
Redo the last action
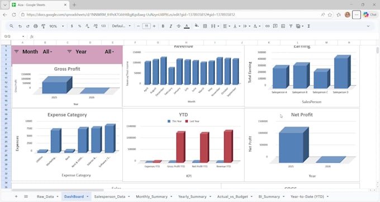pos(27,26)
